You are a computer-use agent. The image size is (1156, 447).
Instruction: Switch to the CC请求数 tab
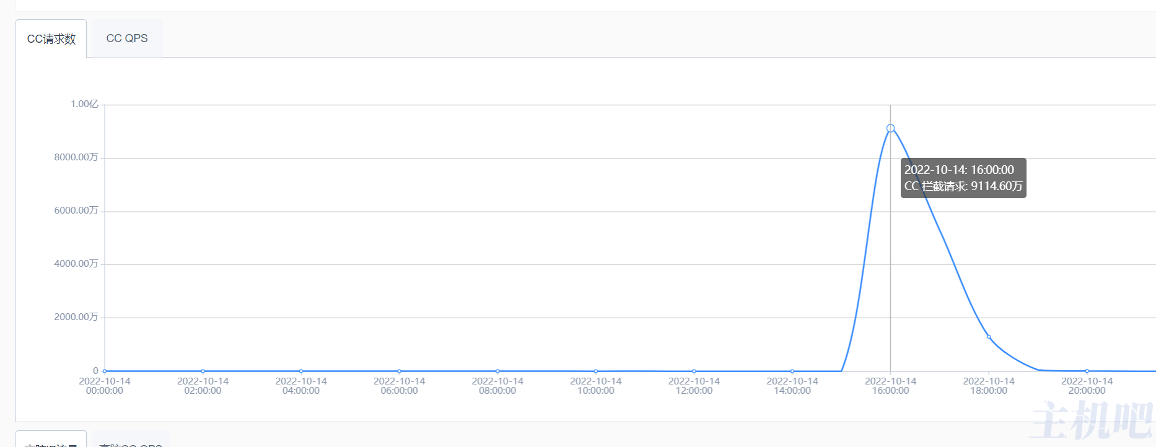[51, 38]
